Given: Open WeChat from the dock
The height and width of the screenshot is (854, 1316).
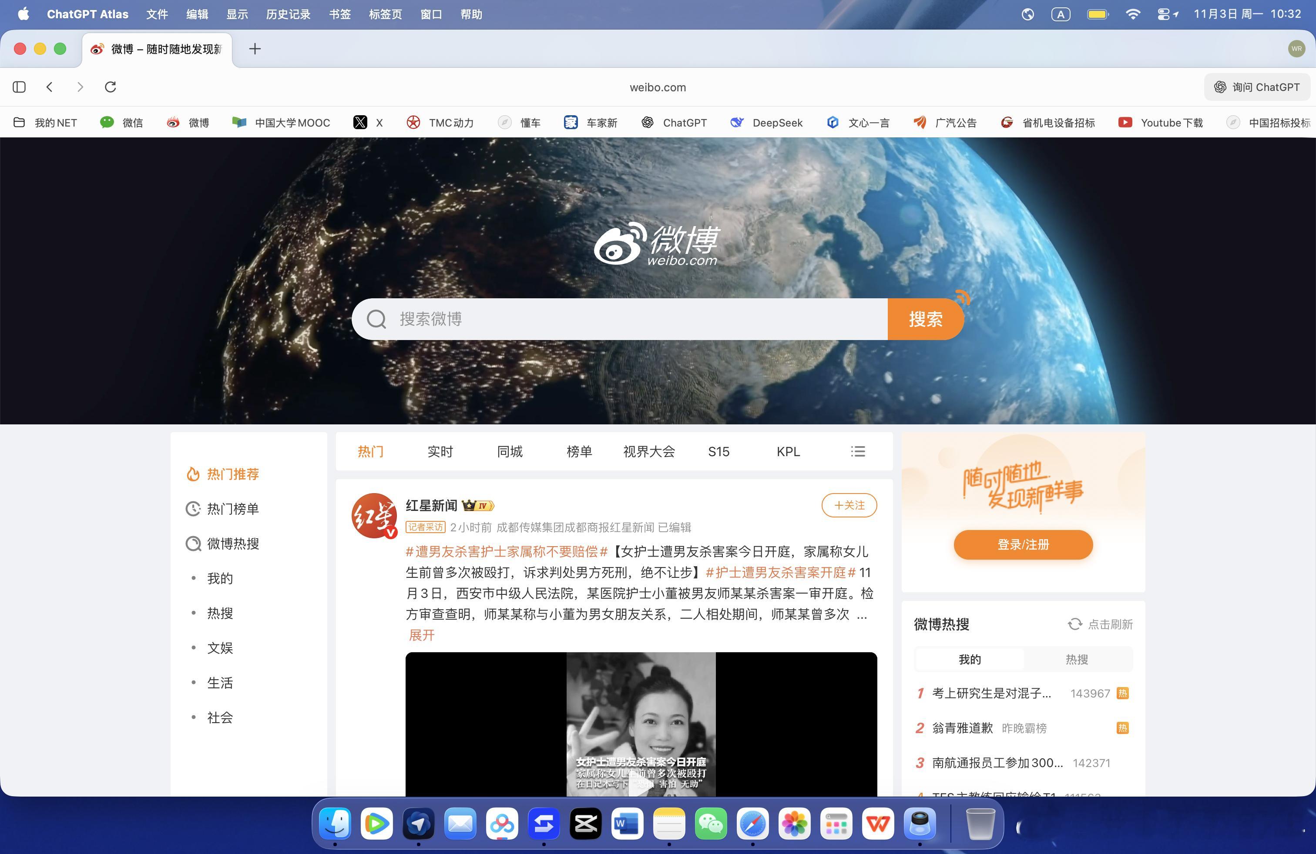Looking at the screenshot, I should pos(711,824).
